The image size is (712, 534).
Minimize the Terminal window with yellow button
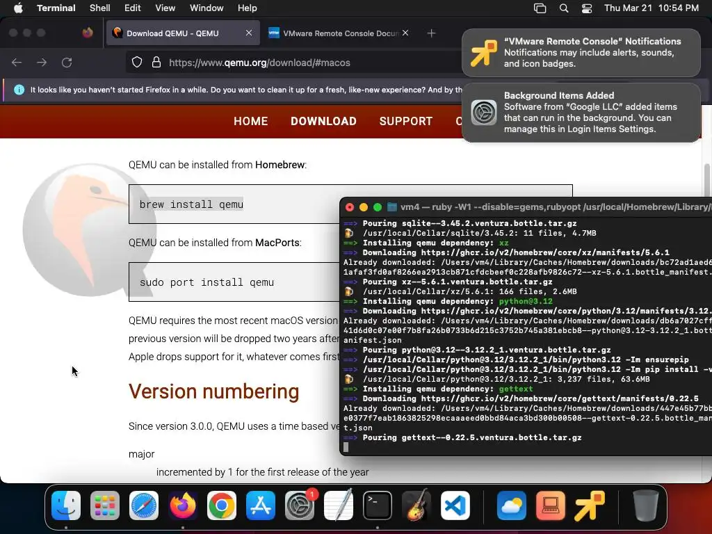coord(363,207)
